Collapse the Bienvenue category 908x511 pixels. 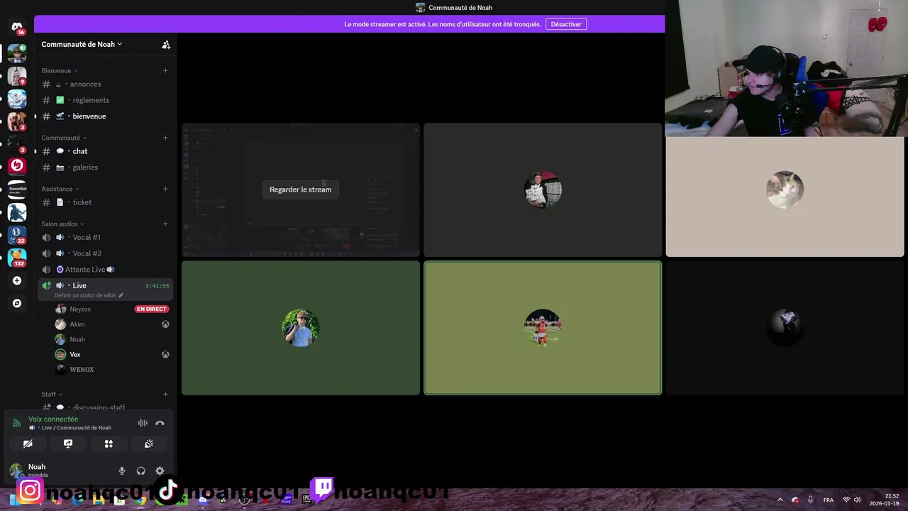(60, 70)
